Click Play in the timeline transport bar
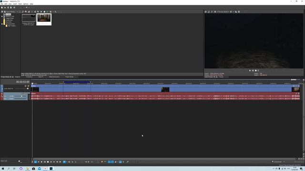 coord(41,161)
